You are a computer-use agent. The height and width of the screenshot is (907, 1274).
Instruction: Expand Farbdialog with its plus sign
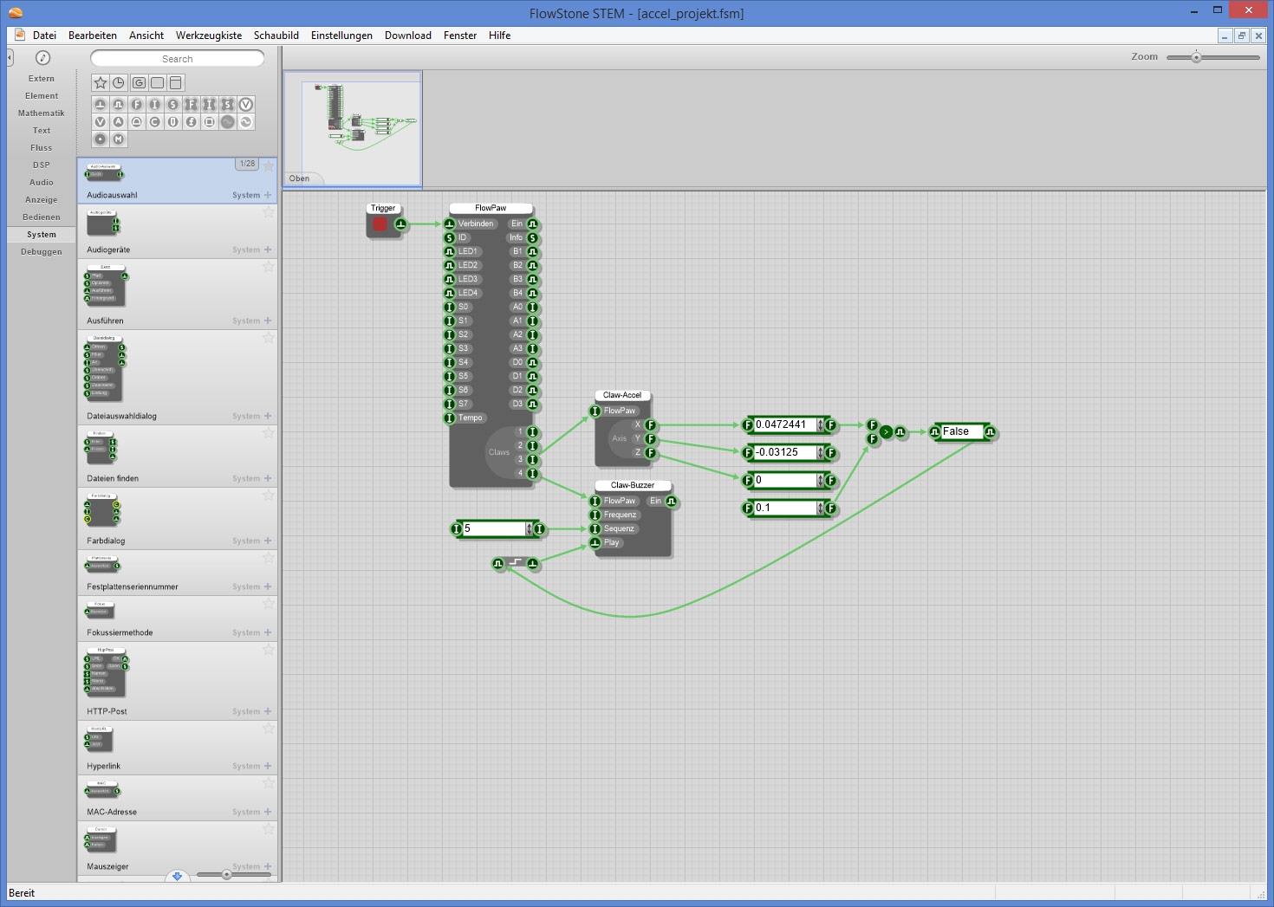click(268, 541)
